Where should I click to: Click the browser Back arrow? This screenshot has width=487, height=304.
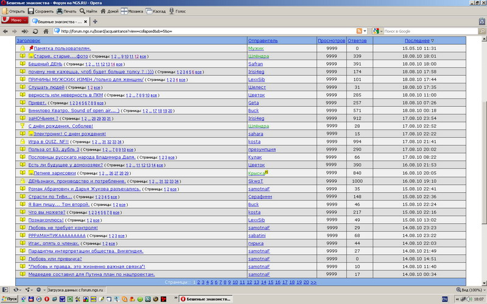click(x=5, y=31)
